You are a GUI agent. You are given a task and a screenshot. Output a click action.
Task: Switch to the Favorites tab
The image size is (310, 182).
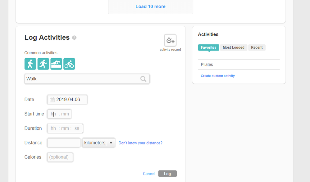point(208,47)
